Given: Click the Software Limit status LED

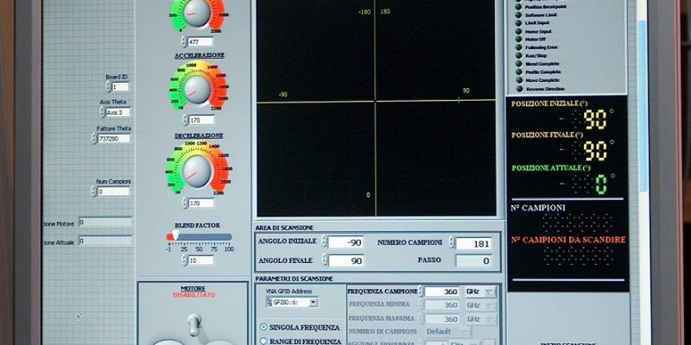Looking at the screenshot, I should point(518,15).
